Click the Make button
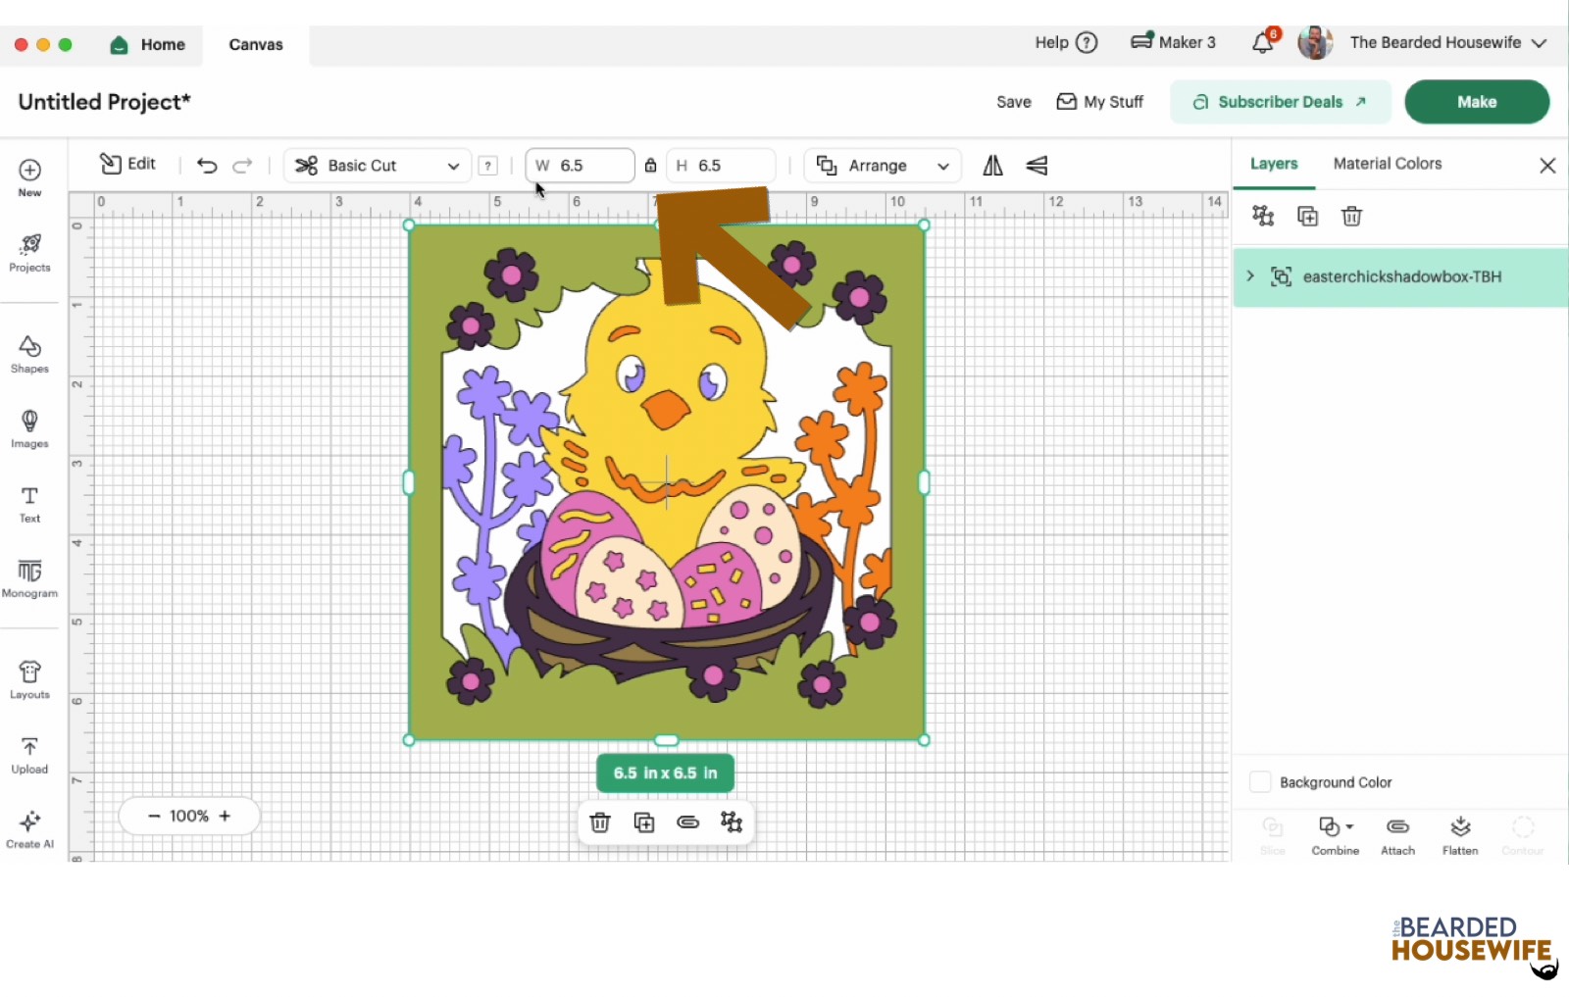 pos(1477,101)
